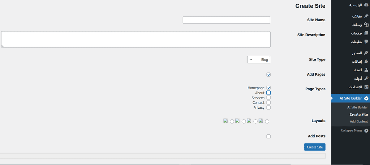This screenshot has width=370, height=165.
Task: Click the Users (أعضاء) person icon
Action: (x=366, y=70)
